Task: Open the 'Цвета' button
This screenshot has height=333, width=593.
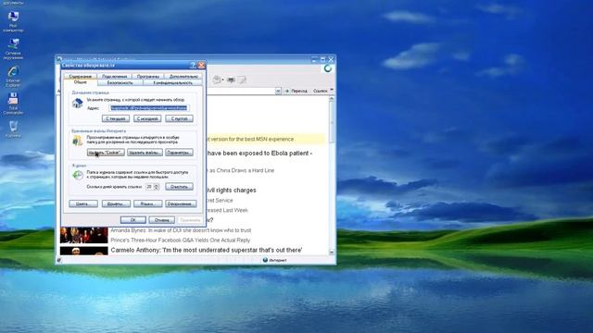Action: [83, 203]
